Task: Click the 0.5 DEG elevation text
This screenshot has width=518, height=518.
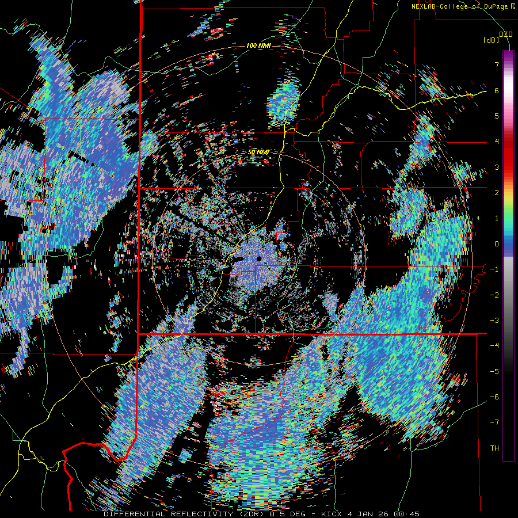Action: point(288,514)
